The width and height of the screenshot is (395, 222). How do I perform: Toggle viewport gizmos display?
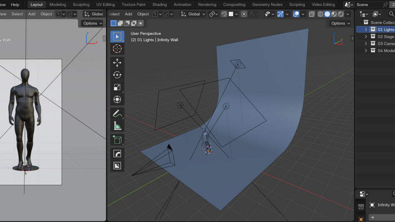[x=280, y=14]
